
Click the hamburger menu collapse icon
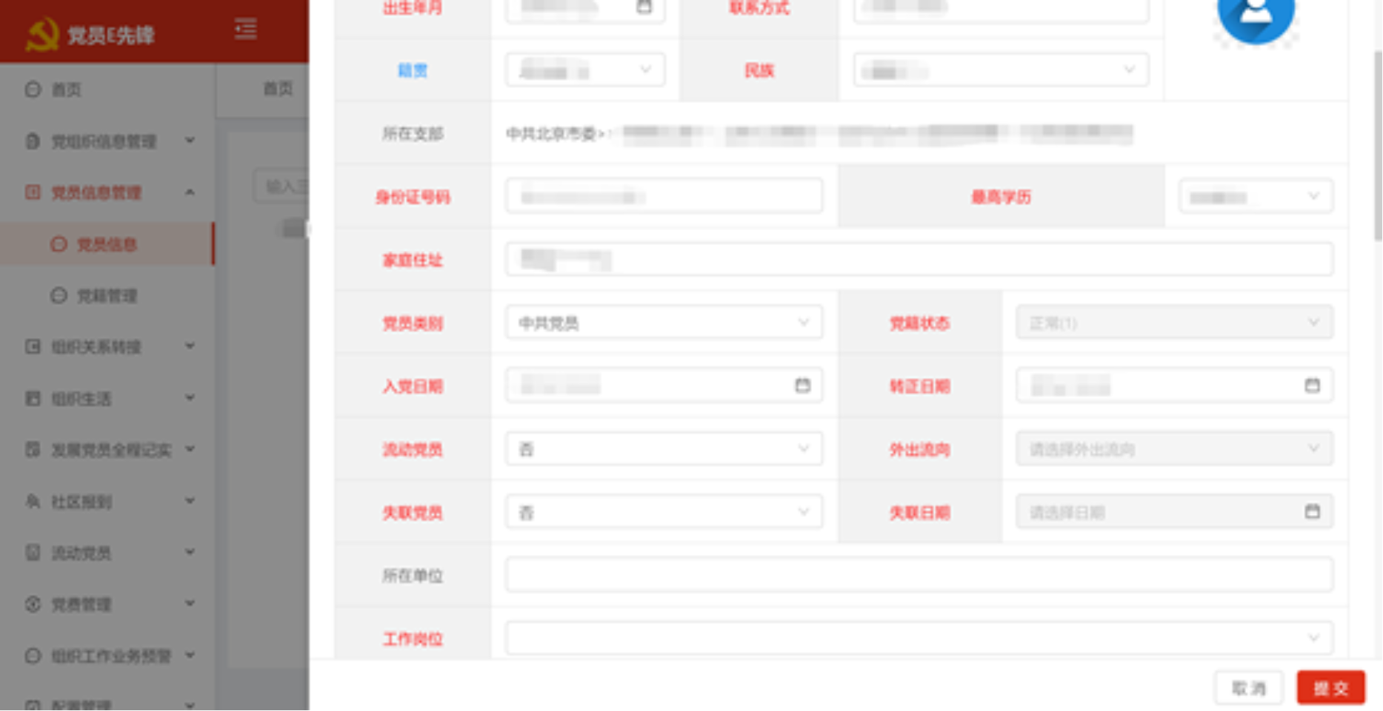pyautogui.click(x=245, y=30)
